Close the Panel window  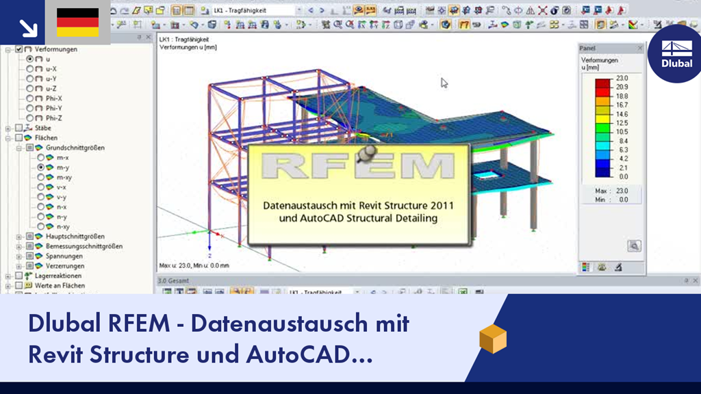640,48
